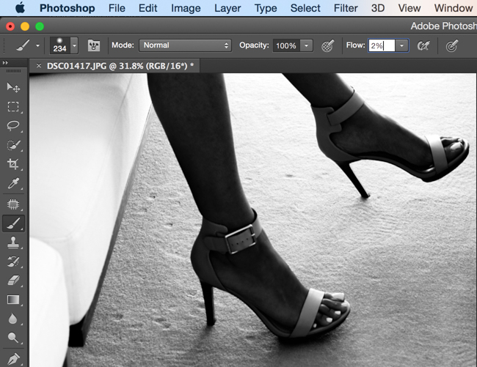Open the Flow slider dropdown arrow
The height and width of the screenshot is (367, 477).
[x=401, y=46]
